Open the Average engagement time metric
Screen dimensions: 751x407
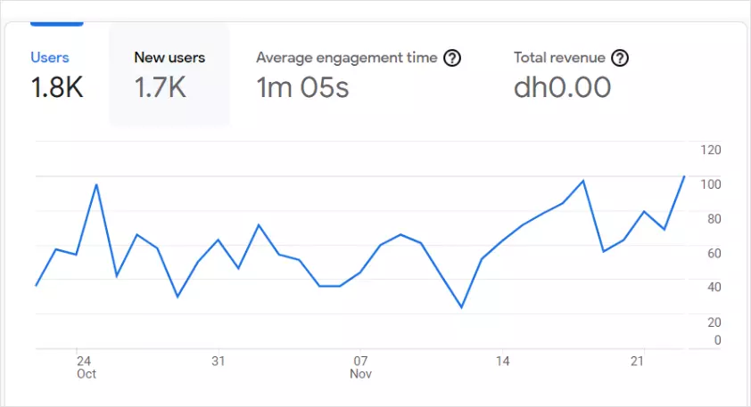pyautogui.click(x=347, y=58)
